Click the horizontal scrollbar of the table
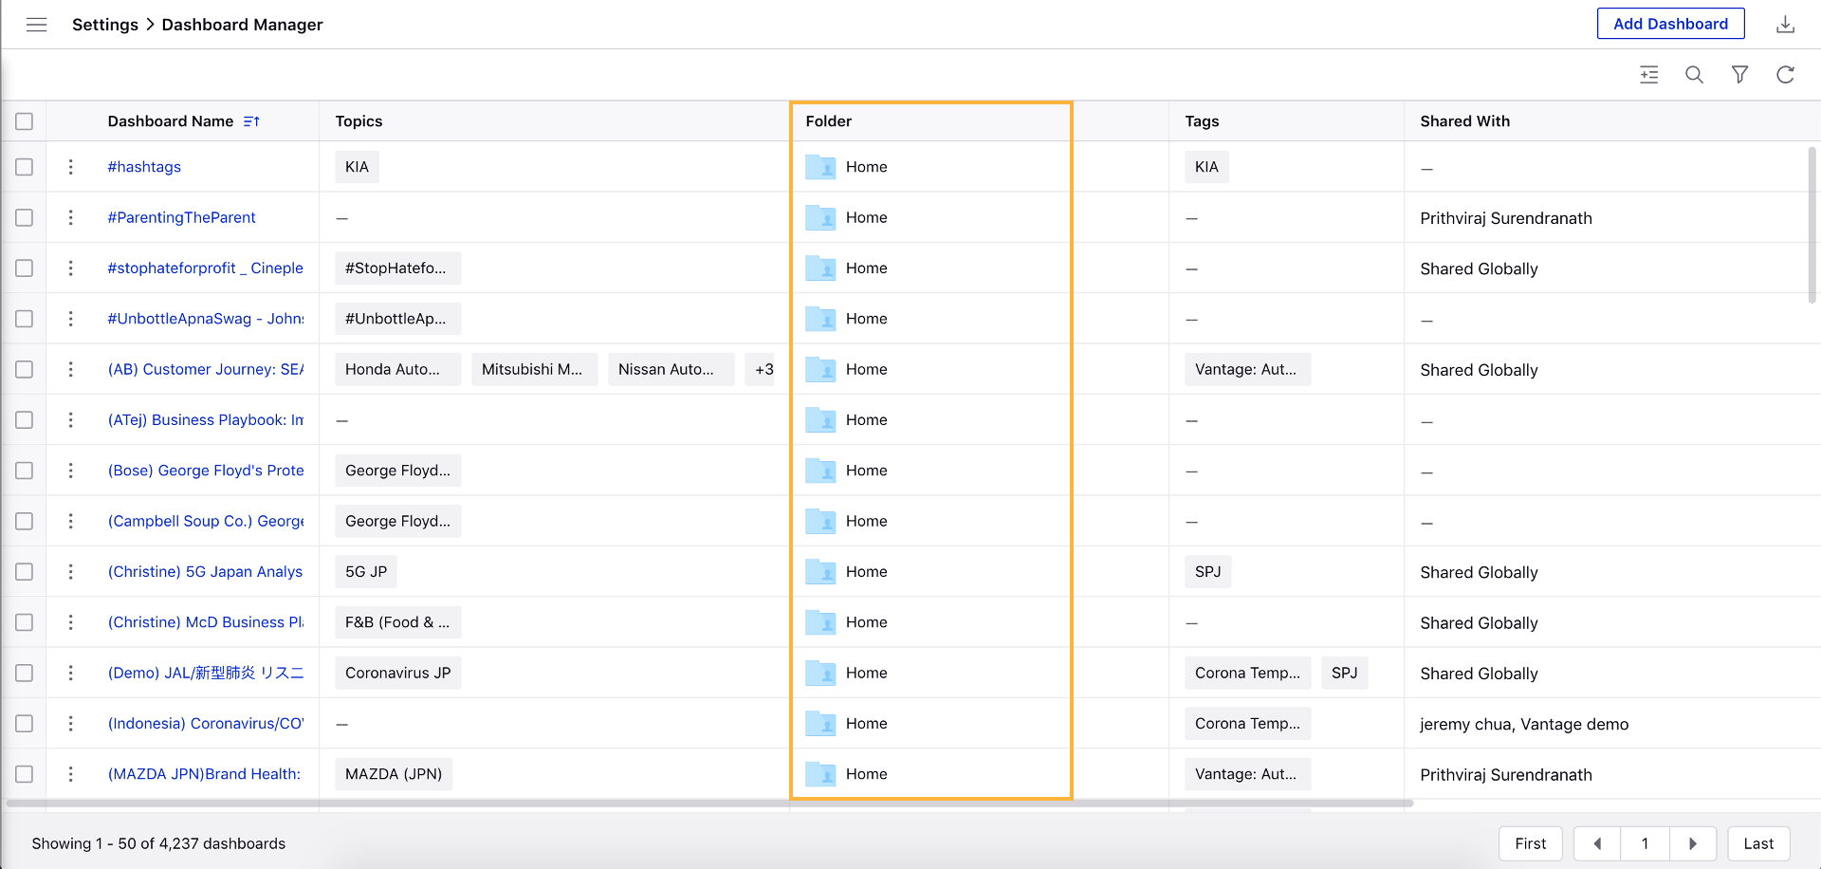The width and height of the screenshot is (1821, 869). pos(709,804)
